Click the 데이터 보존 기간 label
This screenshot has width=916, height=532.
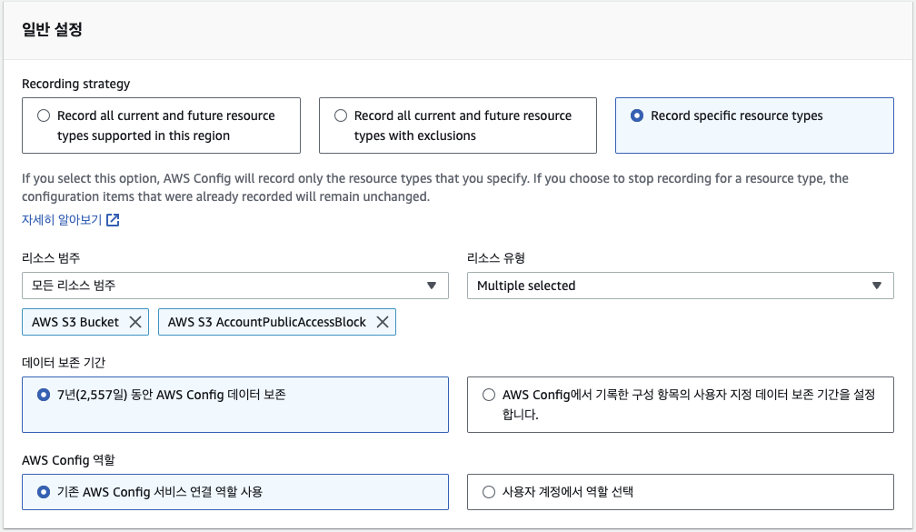[64, 363]
